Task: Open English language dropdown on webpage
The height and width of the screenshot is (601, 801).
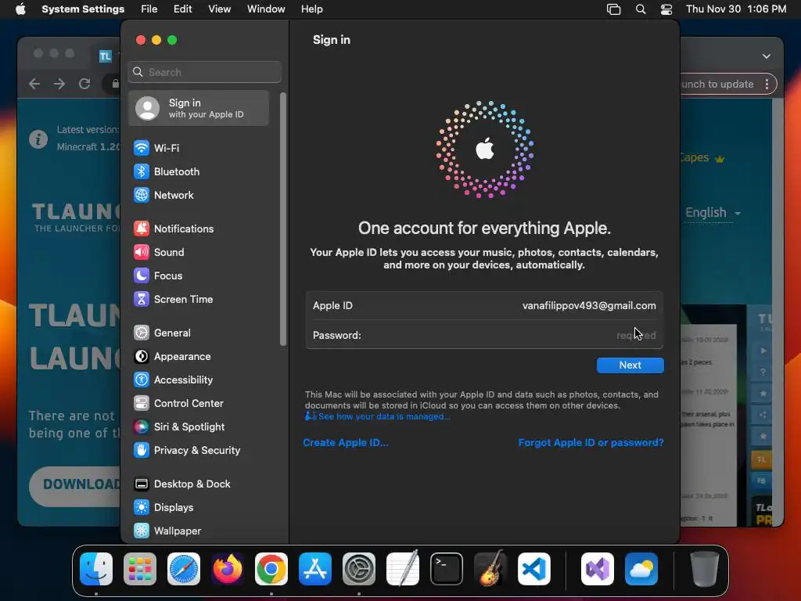Action: coord(713,213)
